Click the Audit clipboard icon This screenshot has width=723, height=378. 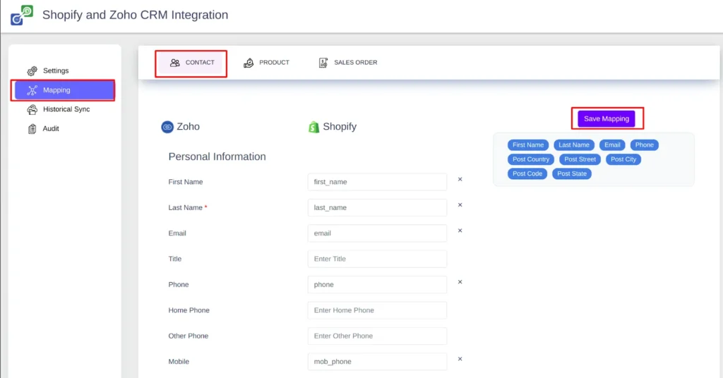(32, 129)
